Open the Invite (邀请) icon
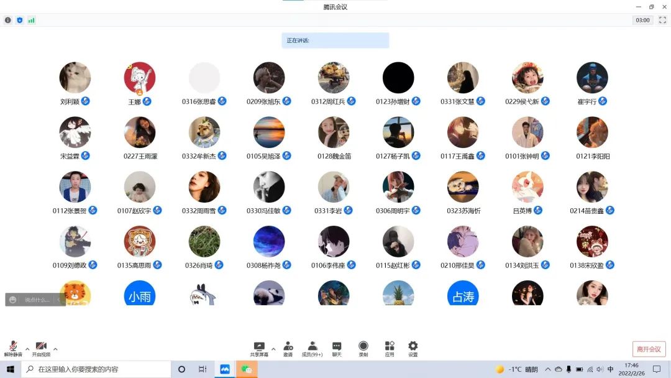Viewport: 671px width, 378px height. [x=288, y=348]
